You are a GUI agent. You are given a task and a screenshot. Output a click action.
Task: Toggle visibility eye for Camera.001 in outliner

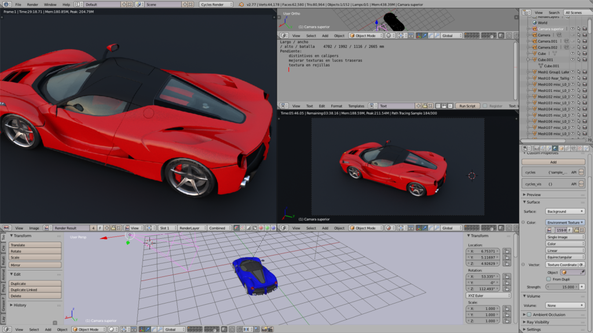[x=573, y=40]
